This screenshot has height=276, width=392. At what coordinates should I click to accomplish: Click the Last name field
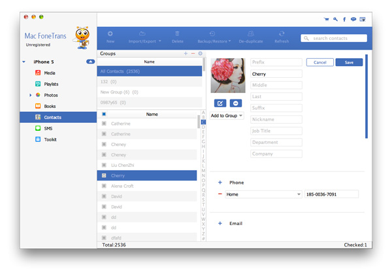click(x=276, y=96)
